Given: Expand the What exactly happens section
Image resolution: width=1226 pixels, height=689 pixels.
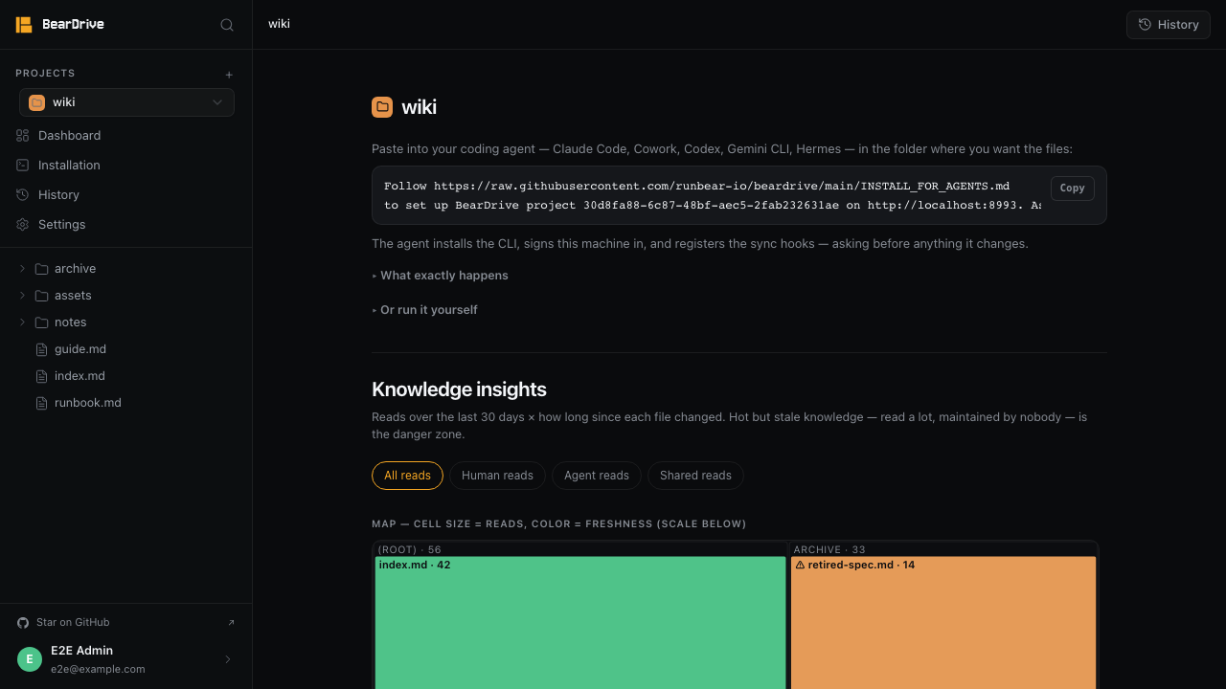Looking at the screenshot, I should [441, 276].
